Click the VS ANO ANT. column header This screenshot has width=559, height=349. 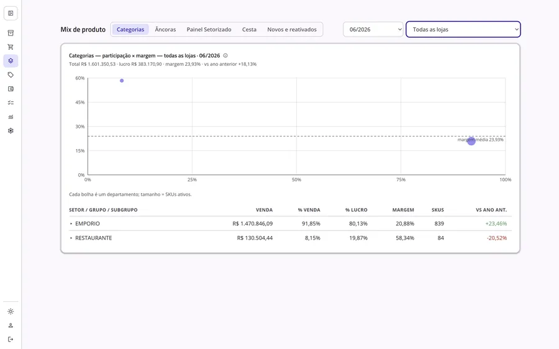point(491,210)
